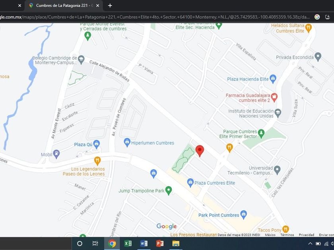
Task: Click the battery status tray icon
Action: 318,244
